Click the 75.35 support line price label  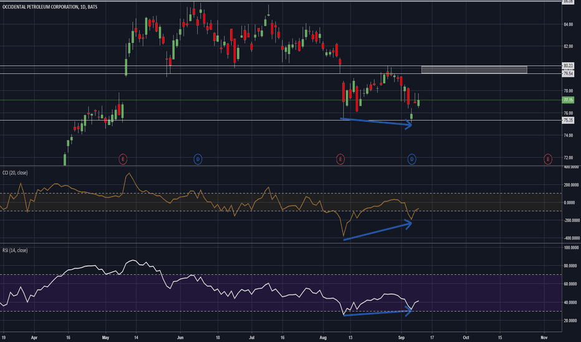coord(568,120)
